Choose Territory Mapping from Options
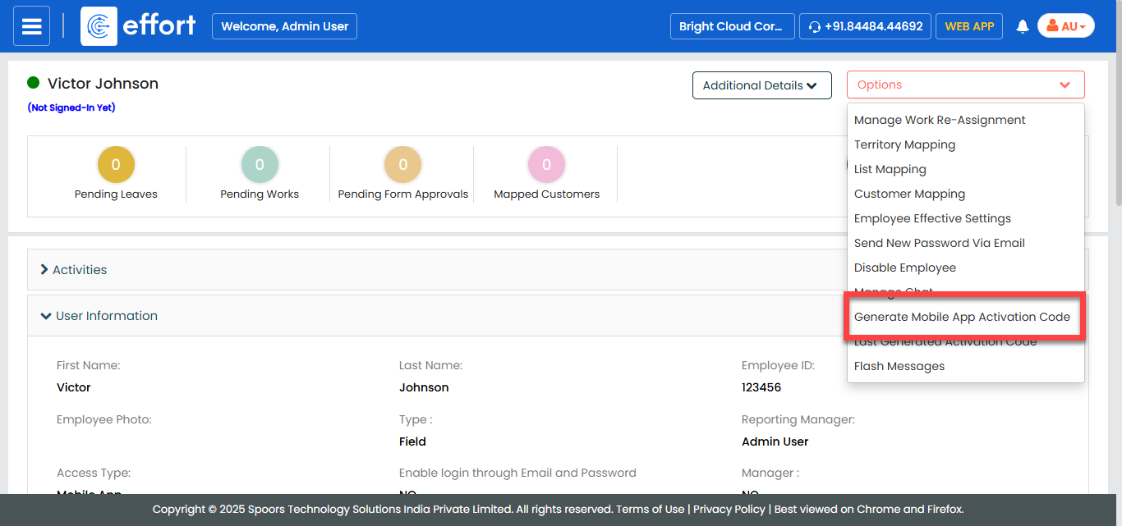Viewport: 1122px width, 526px height. click(904, 144)
